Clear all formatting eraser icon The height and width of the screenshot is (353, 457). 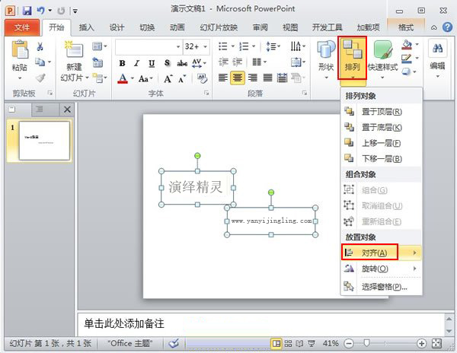(202, 78)
